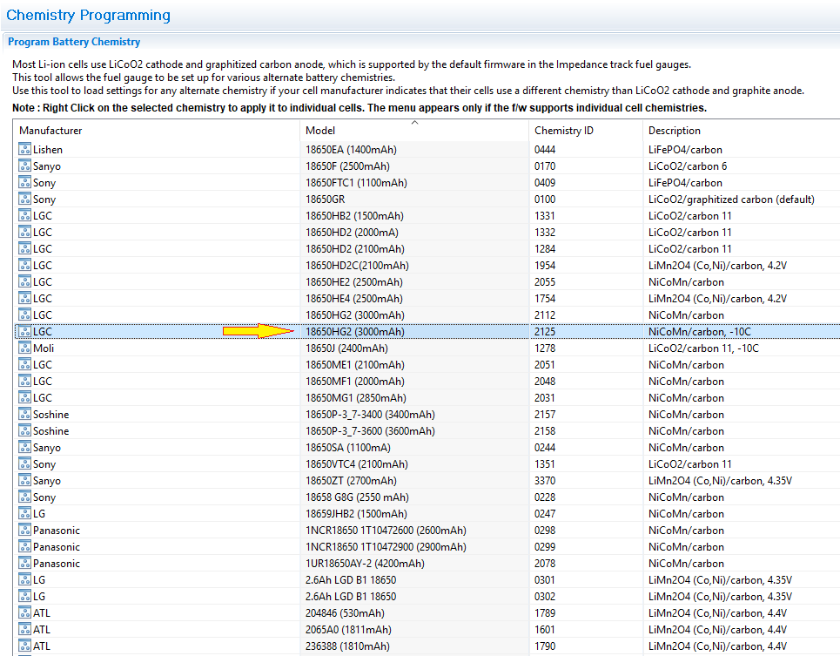Select chemistry ID 2055
This screenshot has height=656, width=840.
(545, 282)
